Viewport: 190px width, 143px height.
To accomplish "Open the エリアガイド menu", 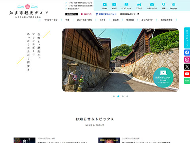I will (x=147, y=20).
